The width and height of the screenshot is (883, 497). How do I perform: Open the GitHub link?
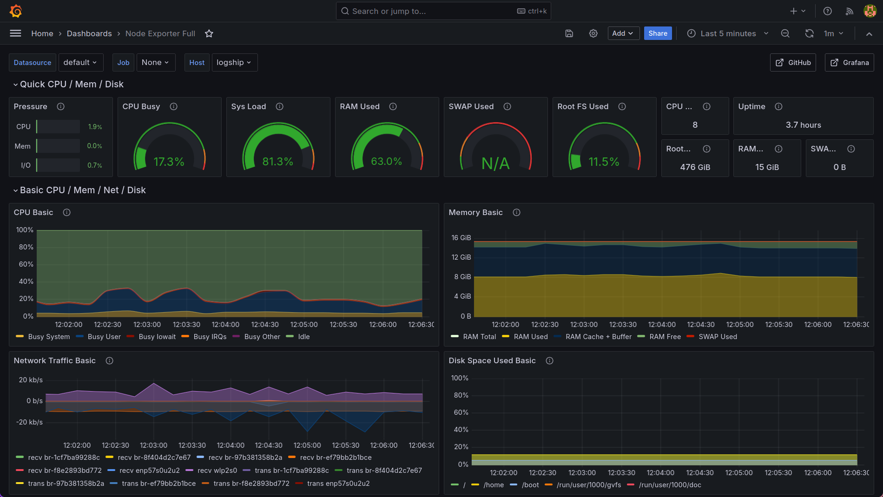pyautogui.click(x=793, y=63)
